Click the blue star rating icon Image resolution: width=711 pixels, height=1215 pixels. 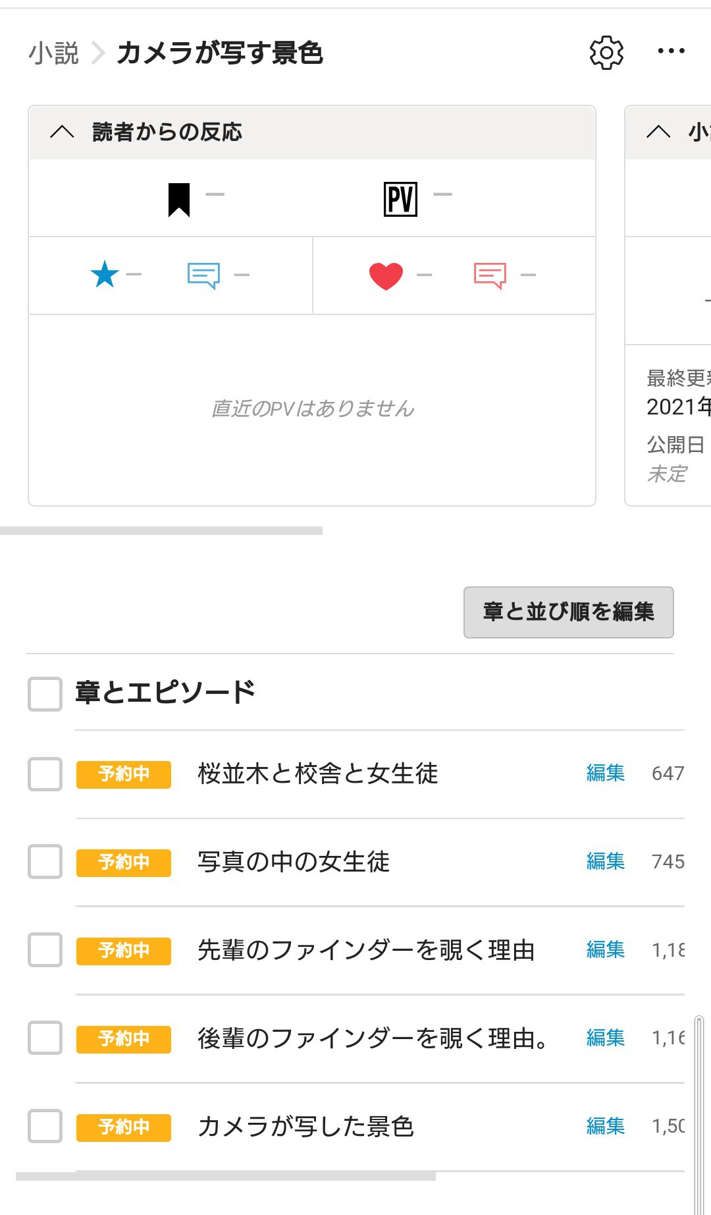(x=105, y=275)
